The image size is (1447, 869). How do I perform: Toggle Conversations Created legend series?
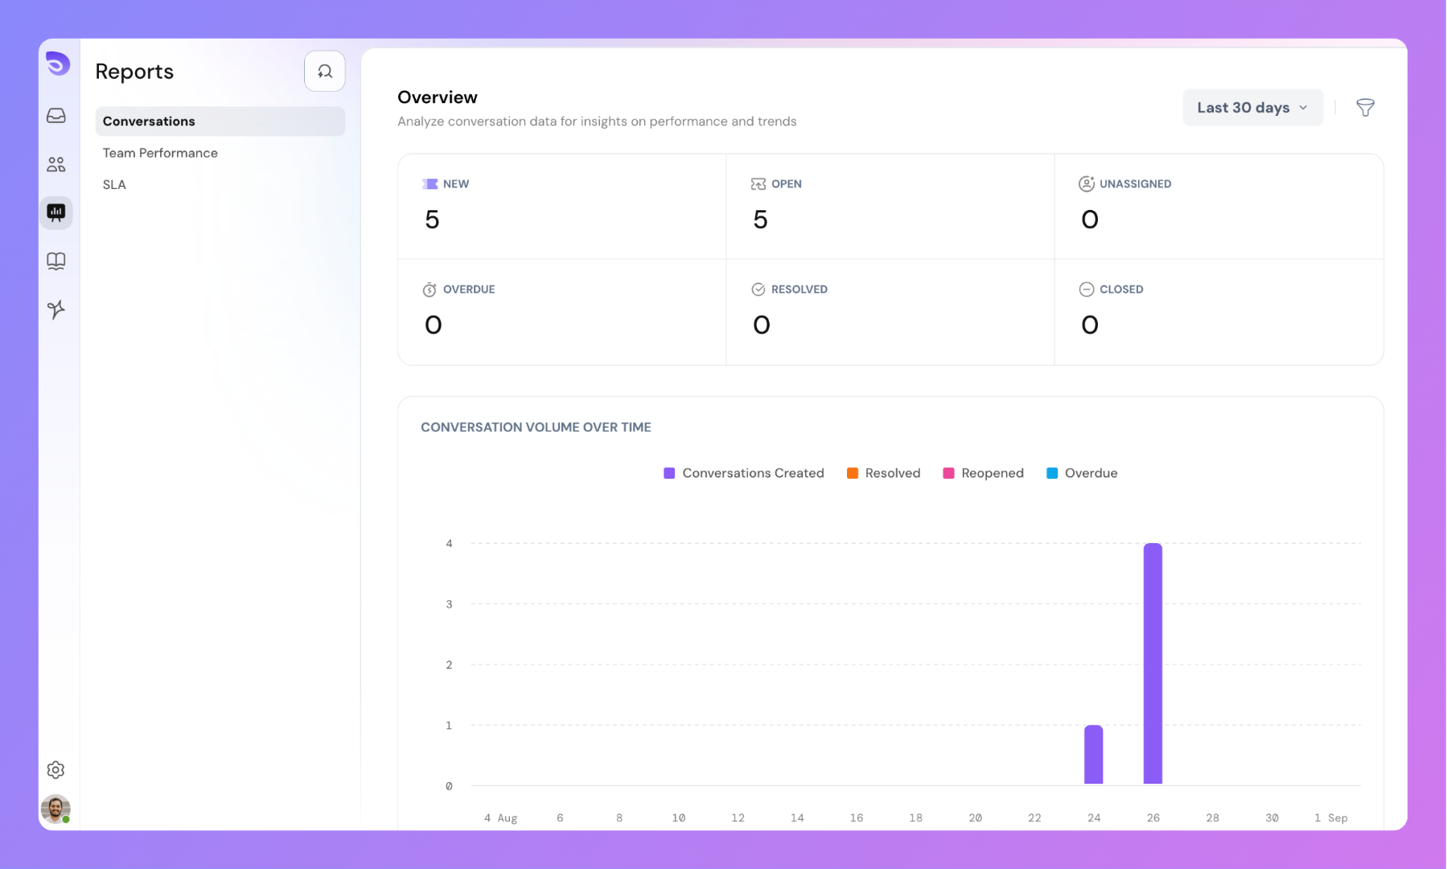click(743, 473)
